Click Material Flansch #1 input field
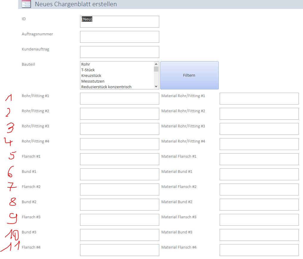Image resolution: width=303 pixels, height=259 pixels. [259, 159]
